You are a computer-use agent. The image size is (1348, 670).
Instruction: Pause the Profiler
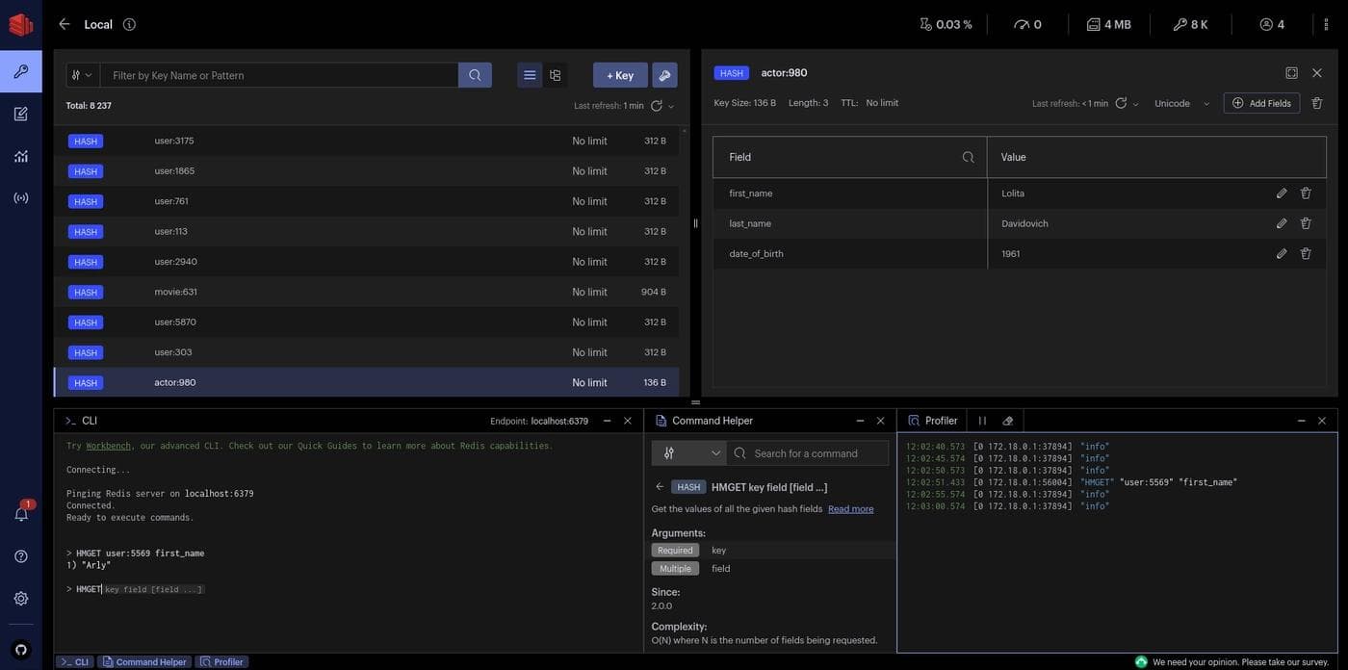coord(982,421)
